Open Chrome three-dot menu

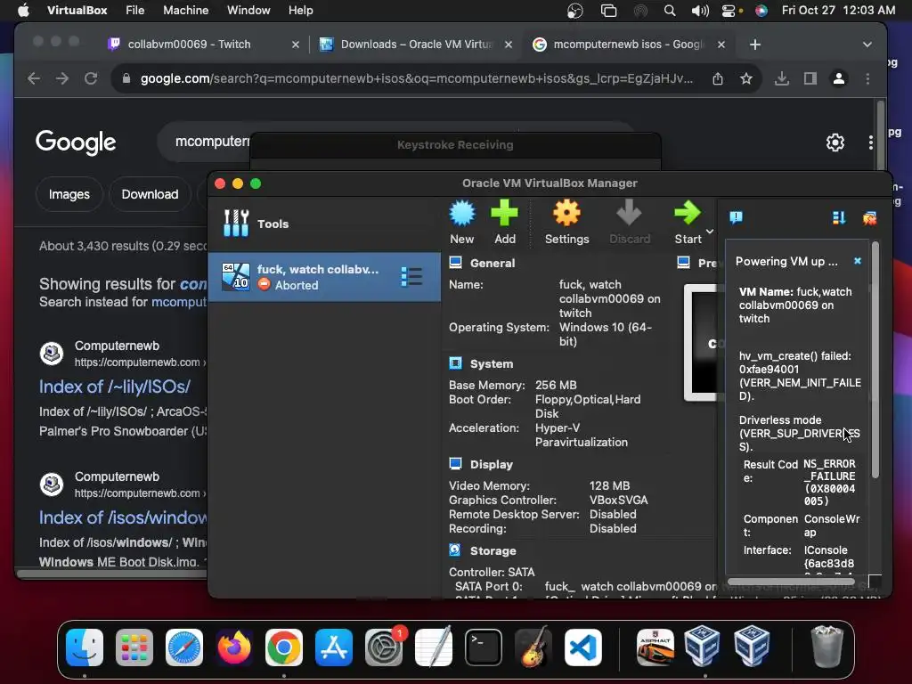pos(867,78)
